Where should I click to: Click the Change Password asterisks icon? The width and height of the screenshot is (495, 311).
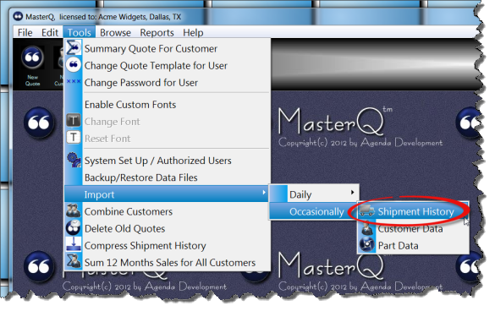(x=74, y=81)
